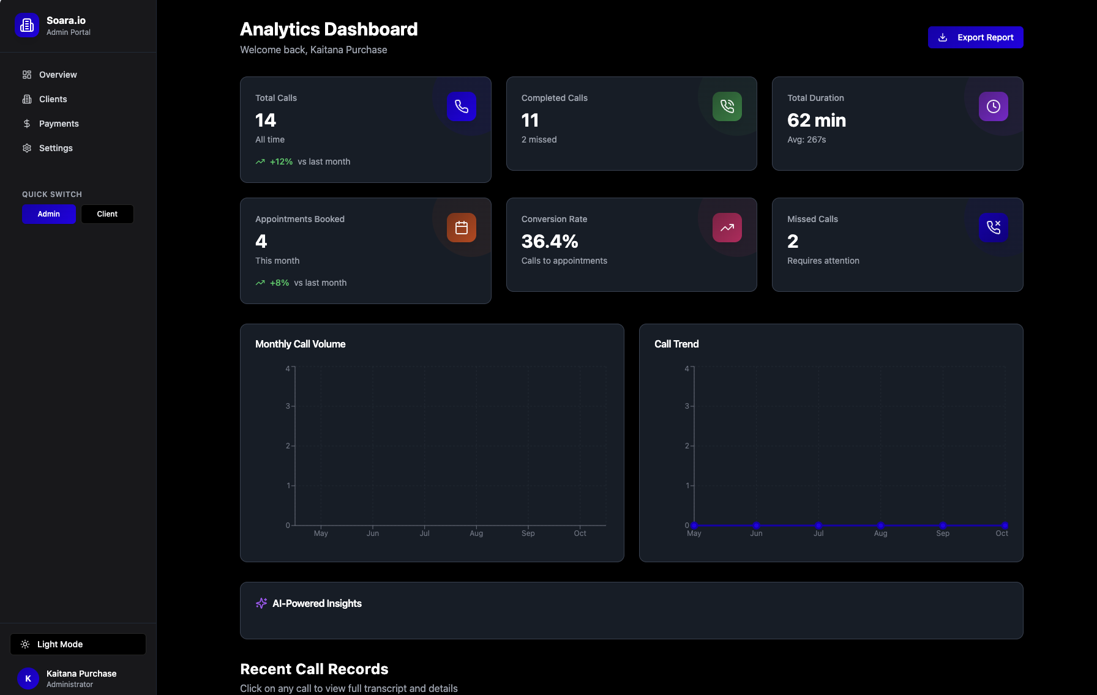Viewport: 1097px width, 695px height.
Task: Click the K user avatar
Action: tap(28, 678)
